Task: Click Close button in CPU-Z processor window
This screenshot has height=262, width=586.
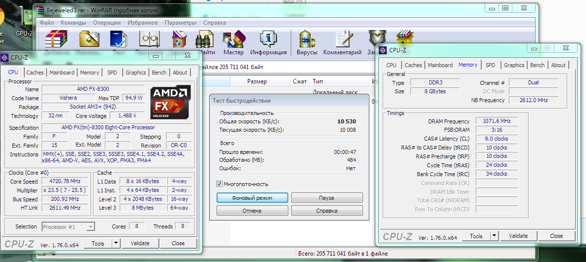Action: pos(178,243)
